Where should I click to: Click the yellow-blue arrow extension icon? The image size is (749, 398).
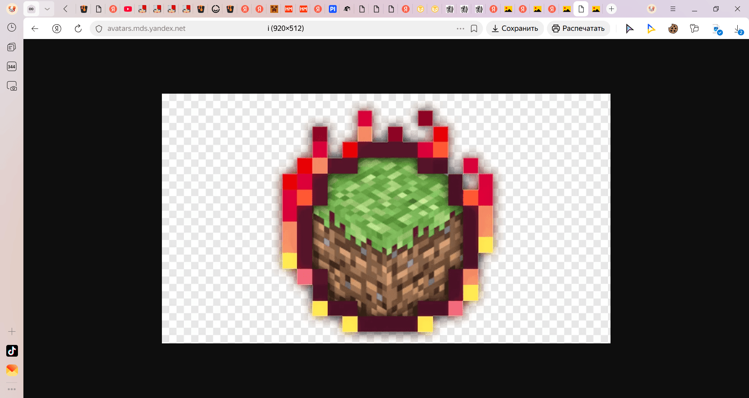pyautogui.click(x=651, y=28)
